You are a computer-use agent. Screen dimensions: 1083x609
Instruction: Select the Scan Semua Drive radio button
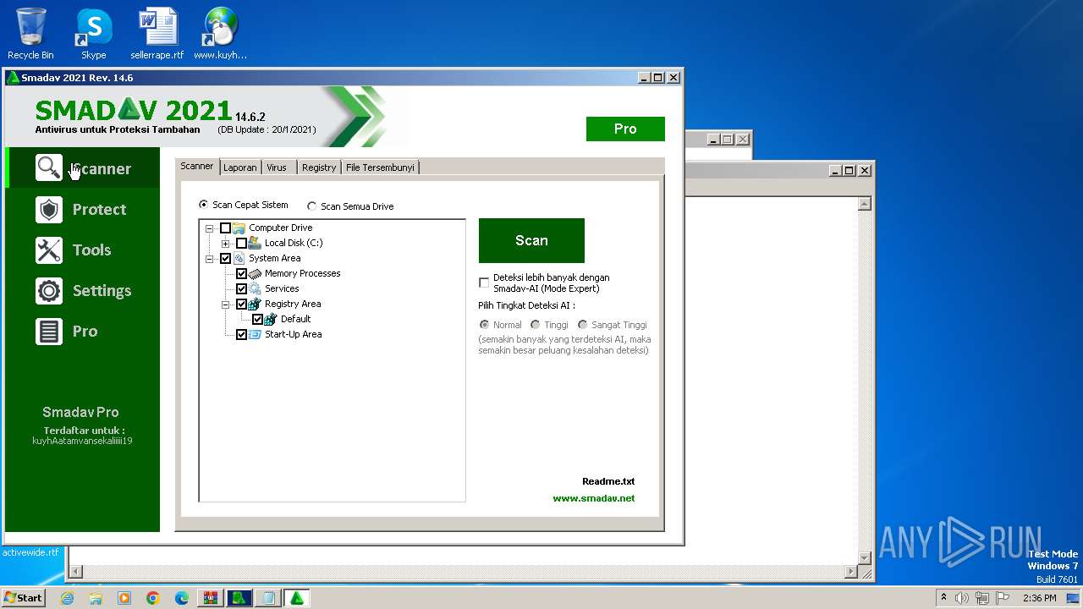[x=311, y=206]
